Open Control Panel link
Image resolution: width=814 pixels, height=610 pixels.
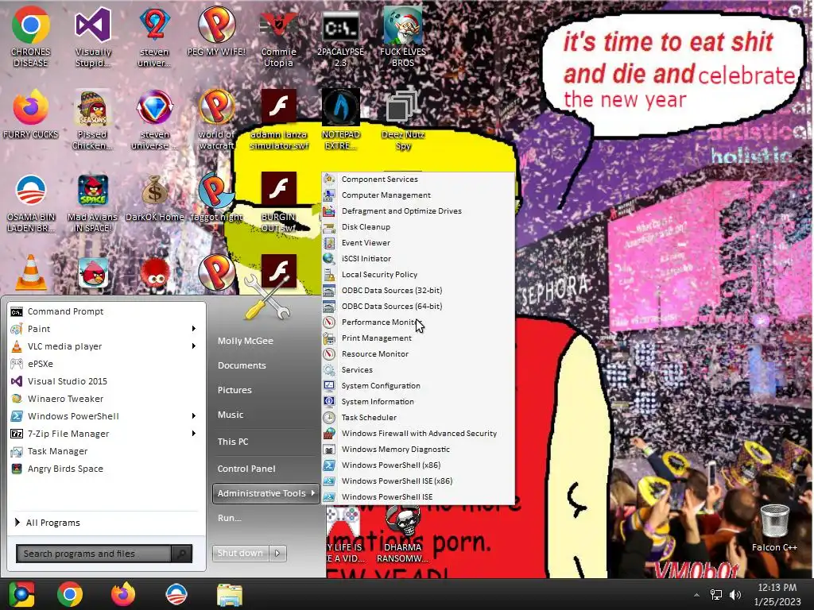coord(246,469)
